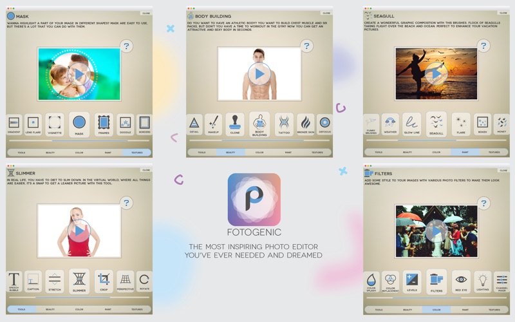Switch to the Color tab in the Body Building window
Screen dimensions: 515x322
259,153
